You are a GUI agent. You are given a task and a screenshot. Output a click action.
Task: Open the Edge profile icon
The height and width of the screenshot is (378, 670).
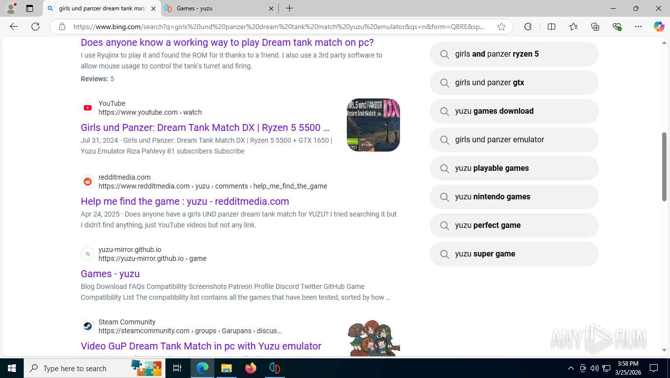pyautogui.click(x=10, y=8)
